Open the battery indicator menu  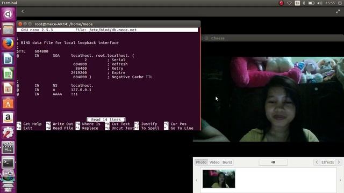pyautogui.click(x=311, y=3)
